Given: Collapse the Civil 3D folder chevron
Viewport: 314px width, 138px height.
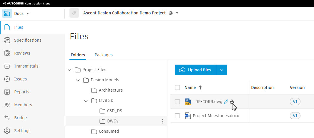Looking at the screenshot, I should [86, 101].
